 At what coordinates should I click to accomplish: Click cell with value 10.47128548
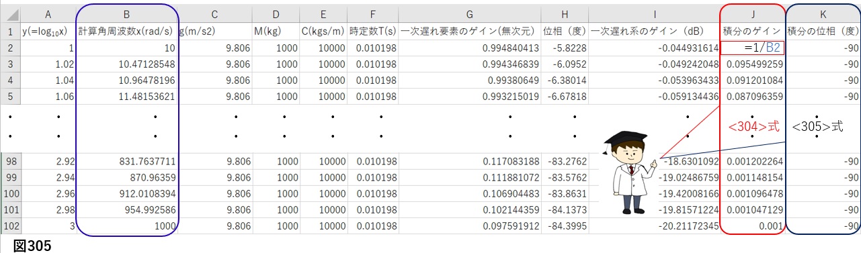(x=127, y=64)
